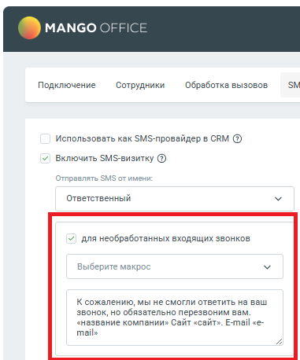Click the resize handle of the SMS text area
This screenshot has height=360, width=300.
[x=279, y=341]
